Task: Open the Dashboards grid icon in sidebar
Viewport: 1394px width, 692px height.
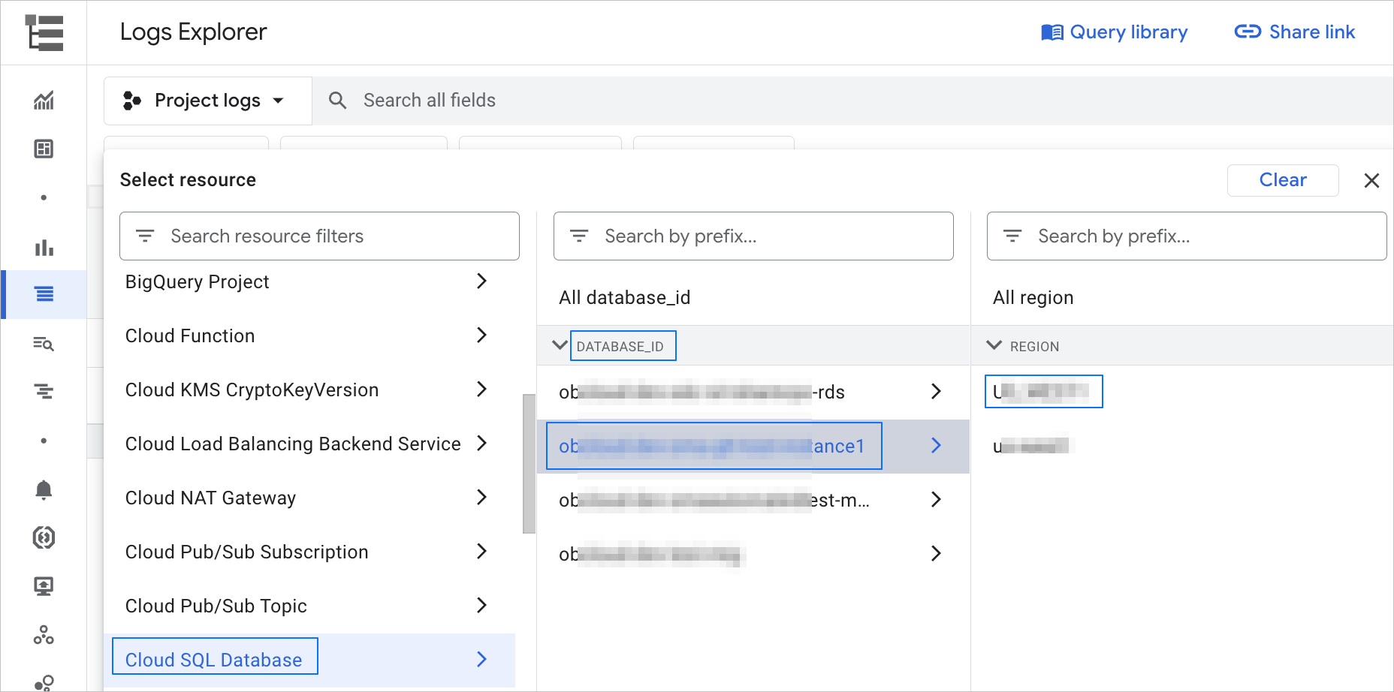Action: [x=44, y=149]
